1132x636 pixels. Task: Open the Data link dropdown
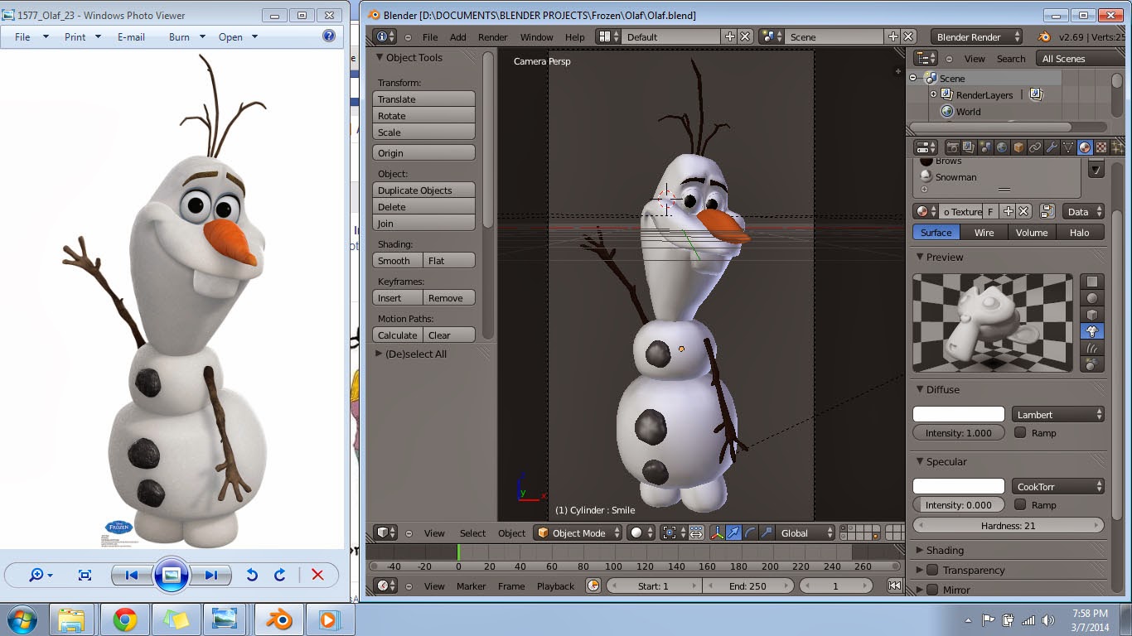click(x=1085, y=211)
